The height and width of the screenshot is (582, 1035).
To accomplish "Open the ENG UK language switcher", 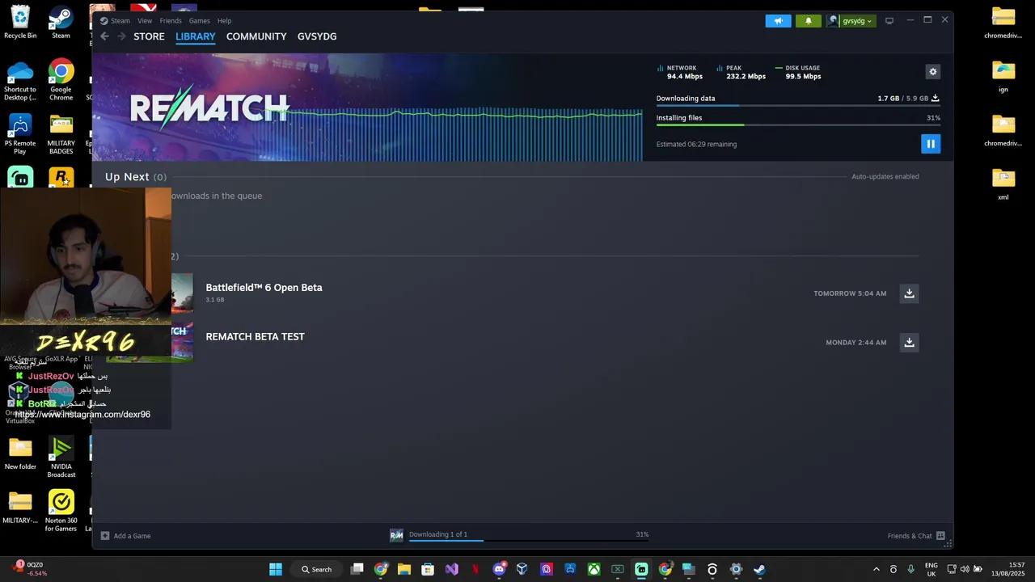I will [931, 569].
